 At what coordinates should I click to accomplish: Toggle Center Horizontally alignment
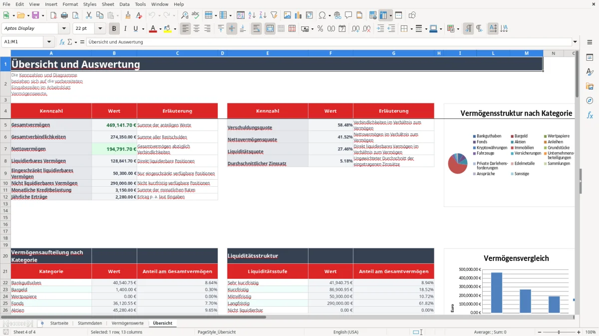197,29
